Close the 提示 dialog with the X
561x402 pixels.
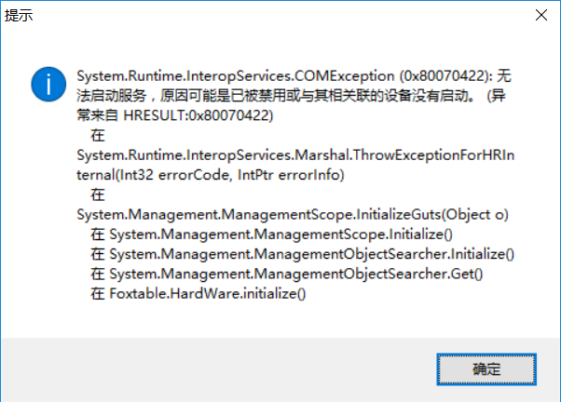(x=540, y=17)
